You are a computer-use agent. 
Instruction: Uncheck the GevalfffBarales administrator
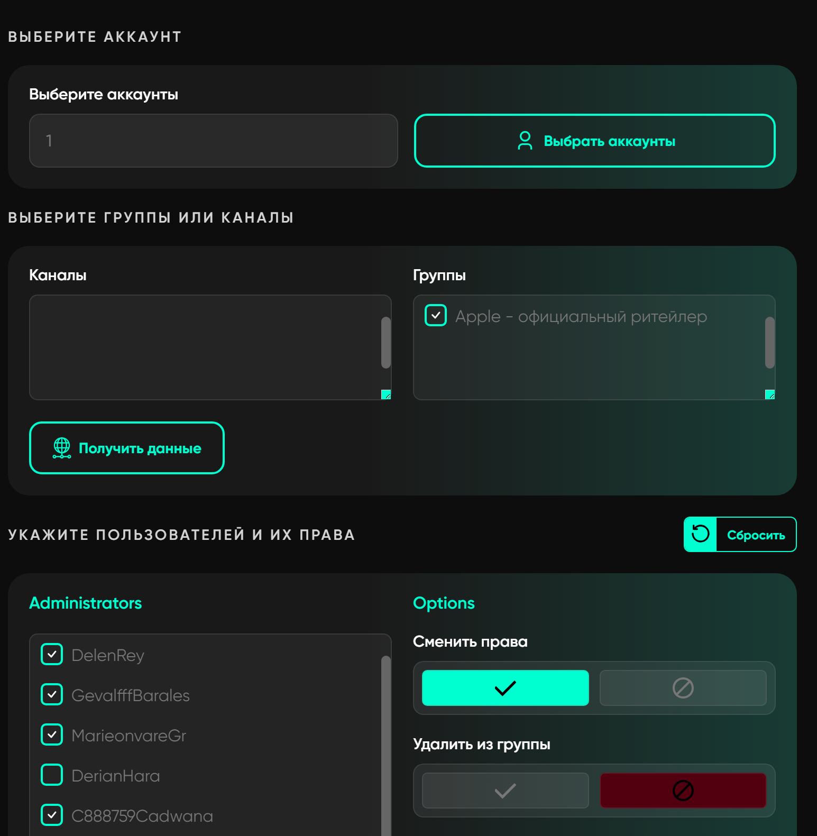52,695
